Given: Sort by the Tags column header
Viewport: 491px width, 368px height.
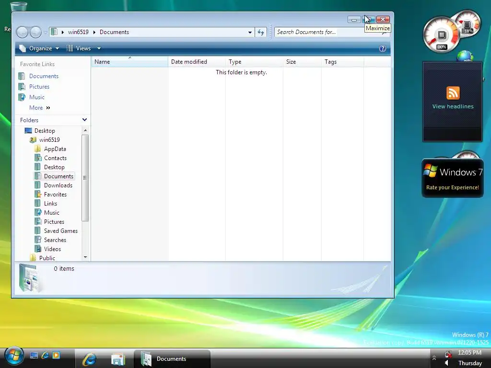Looking at the screenshot, I should coord(342,62).
